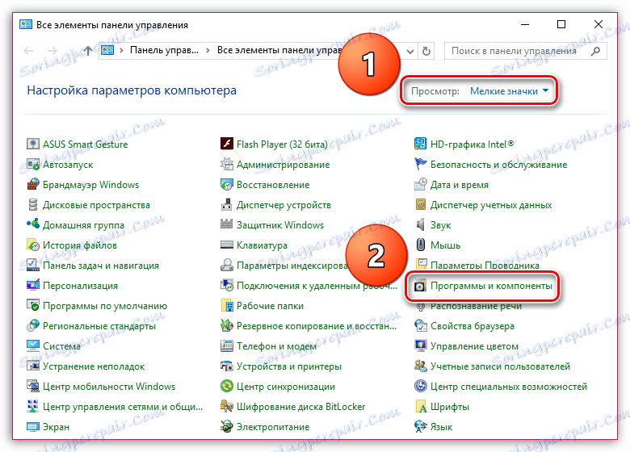Go back with the left arrow
The width and height of the screenshot is (630, 452).
(28, 51)
